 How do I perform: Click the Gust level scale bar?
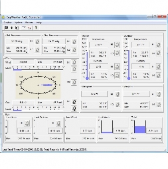tap(38, 109)
